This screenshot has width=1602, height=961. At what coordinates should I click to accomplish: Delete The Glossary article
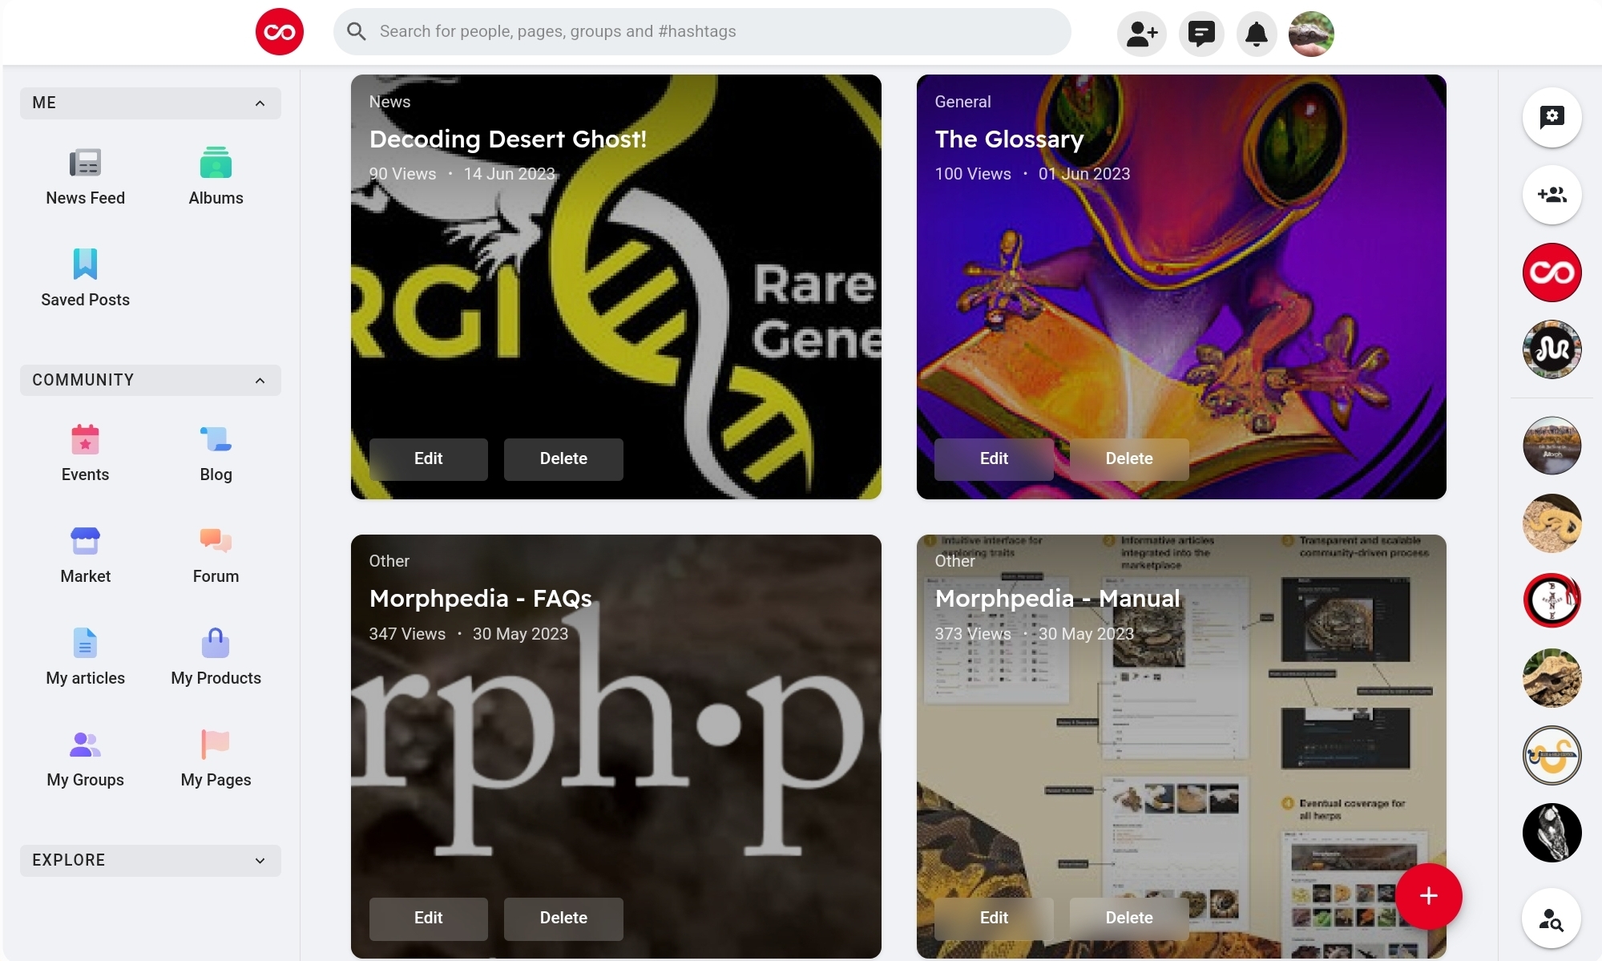pos(1129,458)
